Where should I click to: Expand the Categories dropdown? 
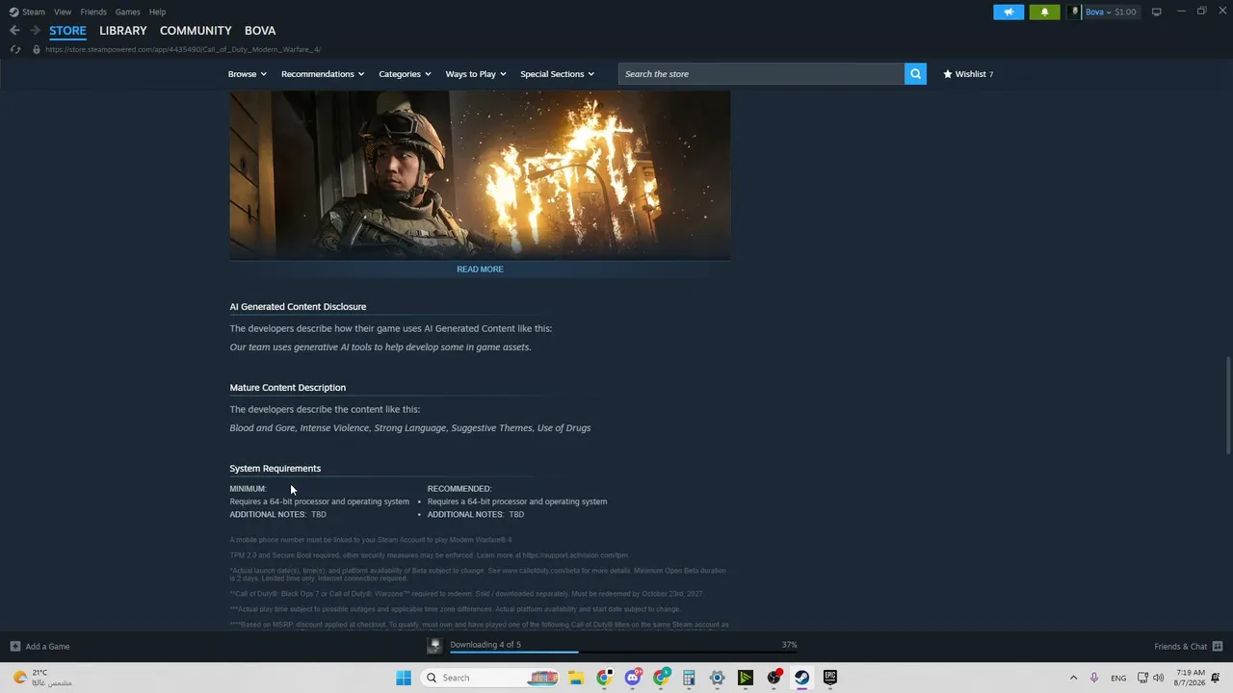point(405,74)
